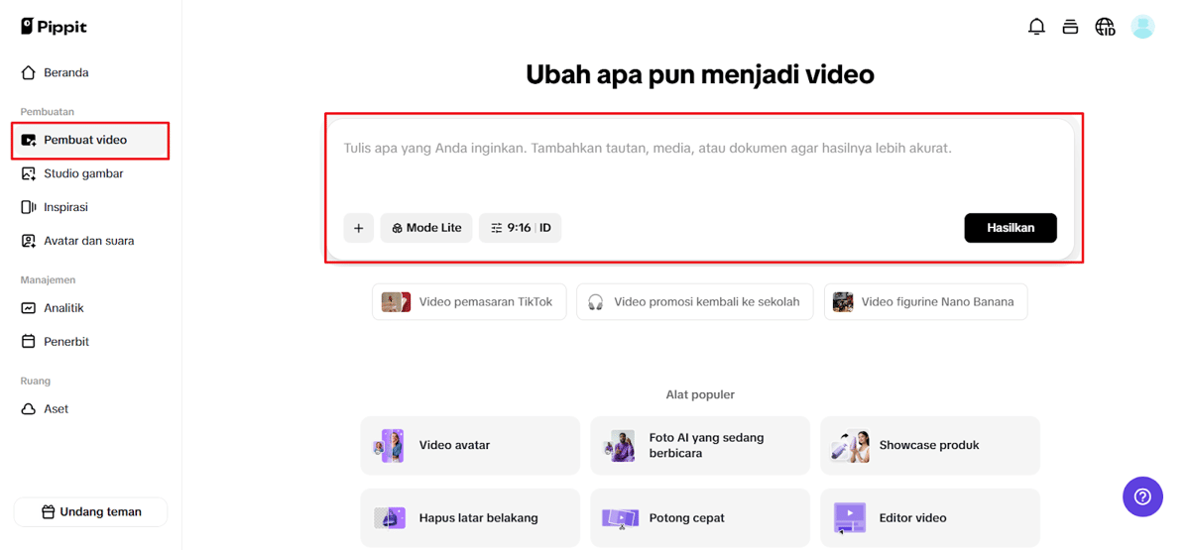Select Studio gambar in the sidebar
1190x550 pixels.
point(83,173)
